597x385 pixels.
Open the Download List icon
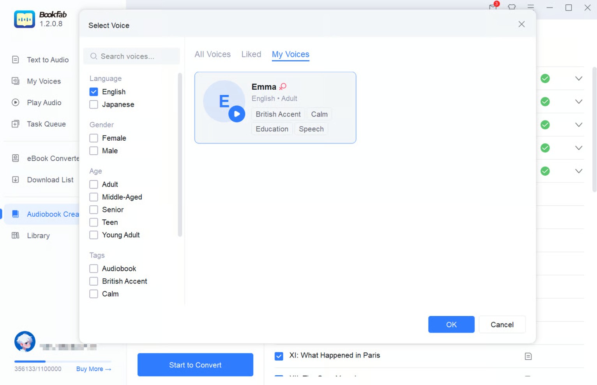point(16,180)
